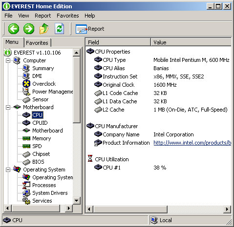This screenshot has width=234, height=227.
Task: Click the Services gears icon in tree
Action: (26, 201)
